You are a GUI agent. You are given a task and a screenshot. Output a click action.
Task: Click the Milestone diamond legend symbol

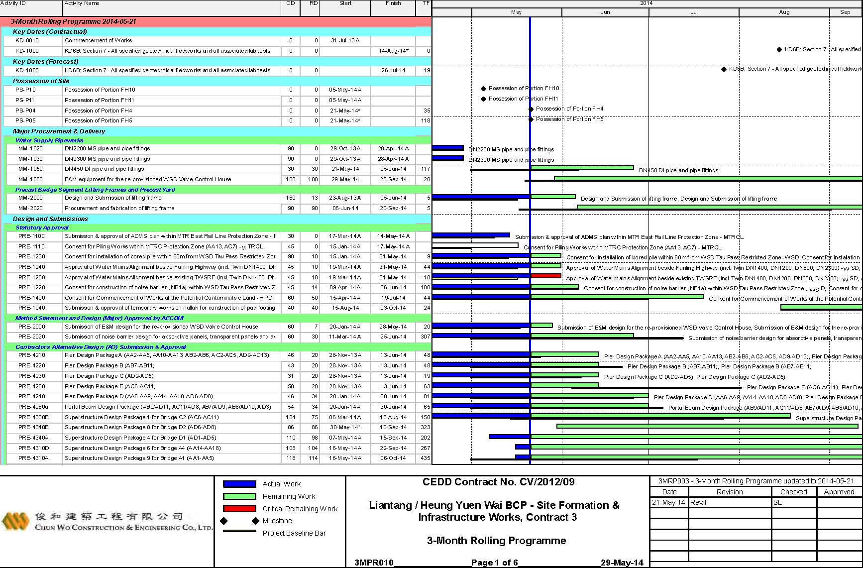pyautogui.click(x=240, y=521)
